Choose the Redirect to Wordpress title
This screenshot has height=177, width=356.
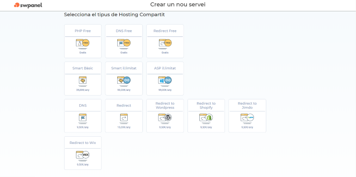(165, 106)
